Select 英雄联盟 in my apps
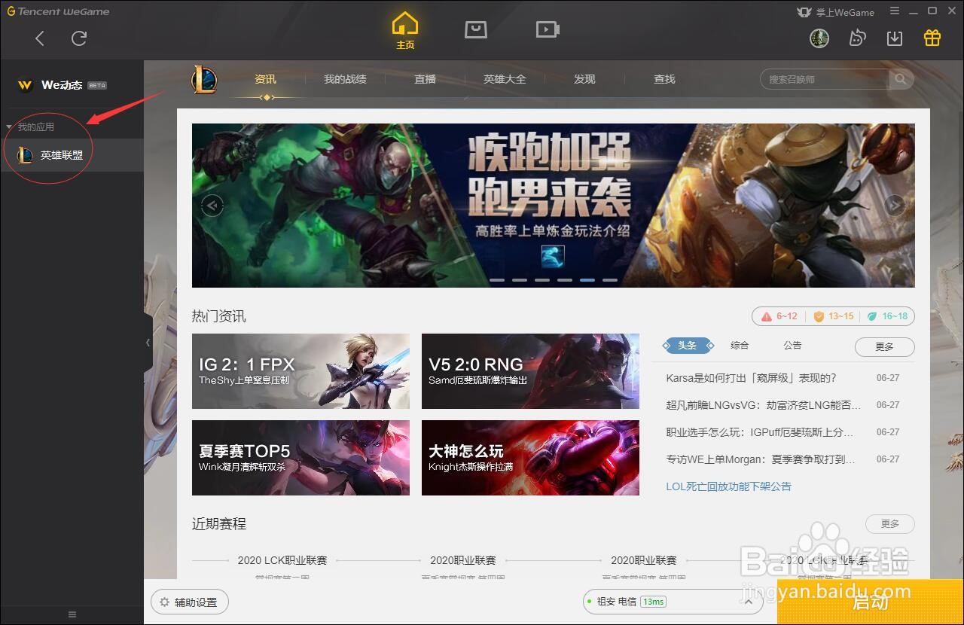The width and height of the screenshot is (964, 625). click(x=72, y=155)
